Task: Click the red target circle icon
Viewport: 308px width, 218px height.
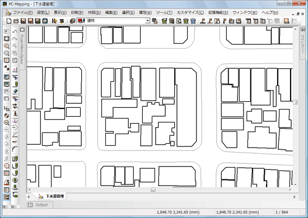Action: (7, 166)
